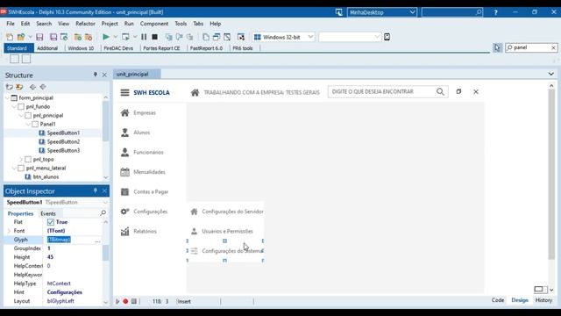Click the Contas a Pagar icon
This screenshot has height=316, width=561.
124,191
